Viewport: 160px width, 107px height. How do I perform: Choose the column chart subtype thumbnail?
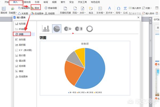(46, 29)
